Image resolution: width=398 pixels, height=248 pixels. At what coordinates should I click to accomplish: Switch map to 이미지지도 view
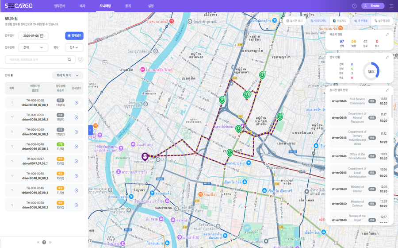pyautogui.click(x=318, y=20)
